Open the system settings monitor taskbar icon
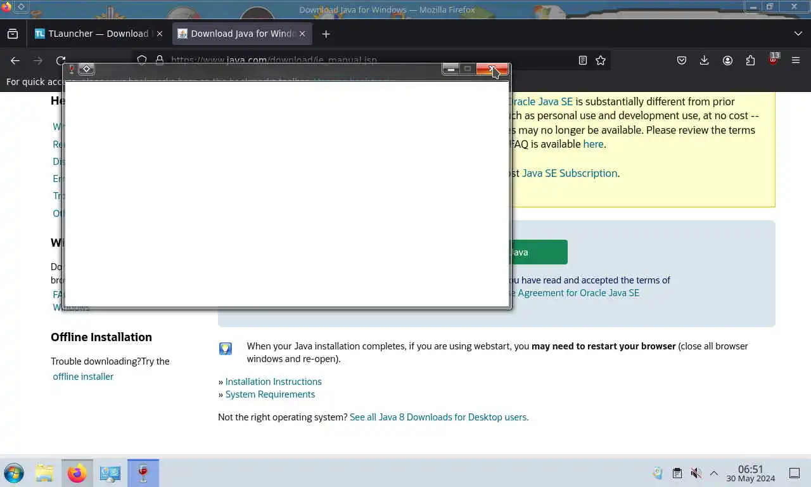 110,473
